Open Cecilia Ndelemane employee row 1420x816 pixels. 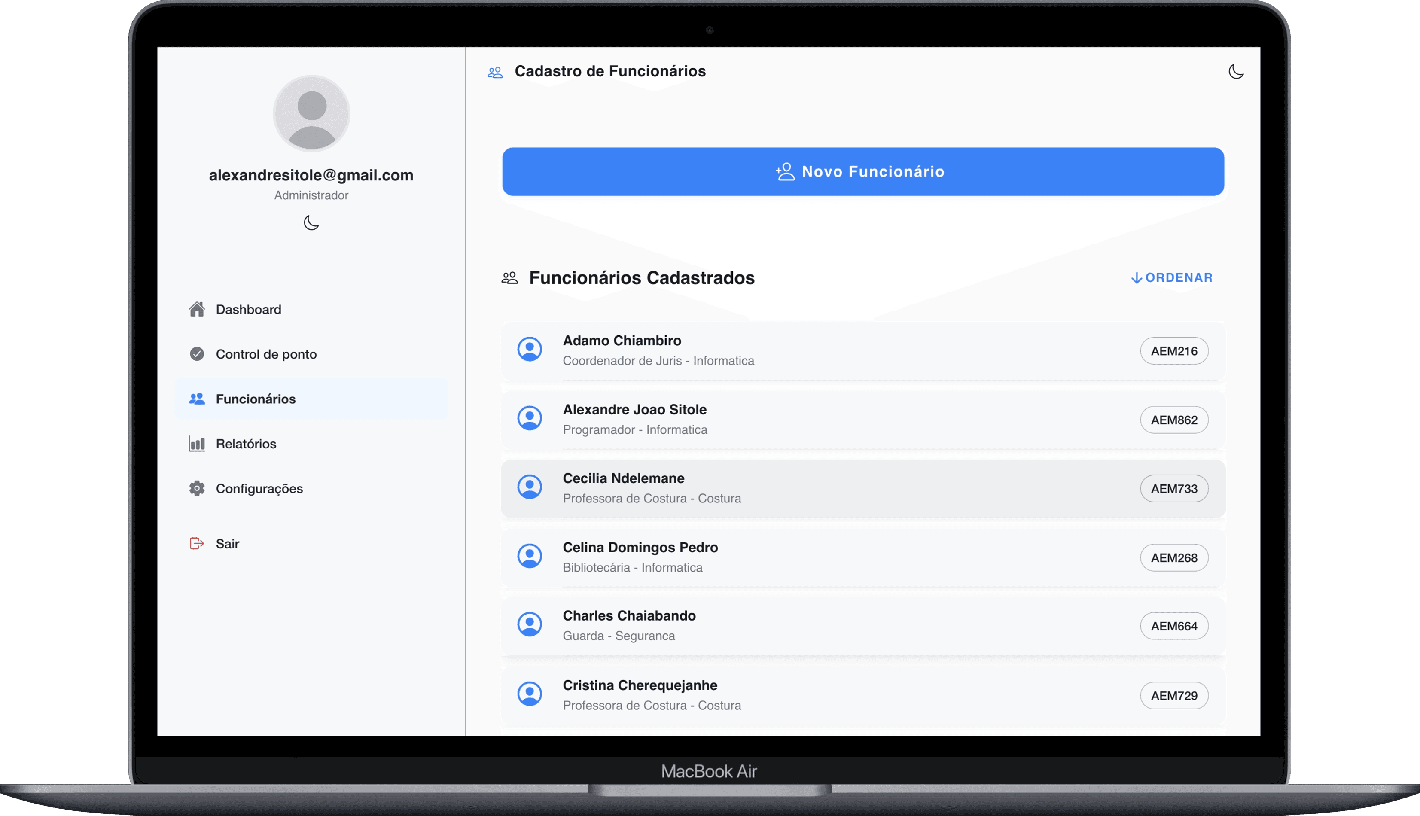point(863,488)
